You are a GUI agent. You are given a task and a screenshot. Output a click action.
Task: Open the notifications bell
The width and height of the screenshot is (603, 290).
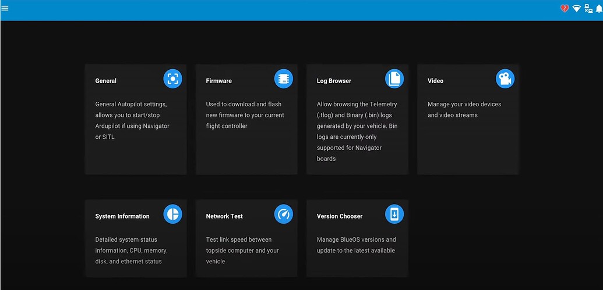[599, 8]
